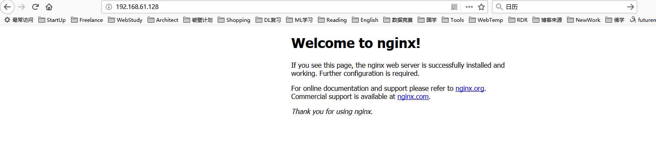Click the "Thank you for using nginx." text
This screenshot has width=656, height=162.
(x=332, y=112)
